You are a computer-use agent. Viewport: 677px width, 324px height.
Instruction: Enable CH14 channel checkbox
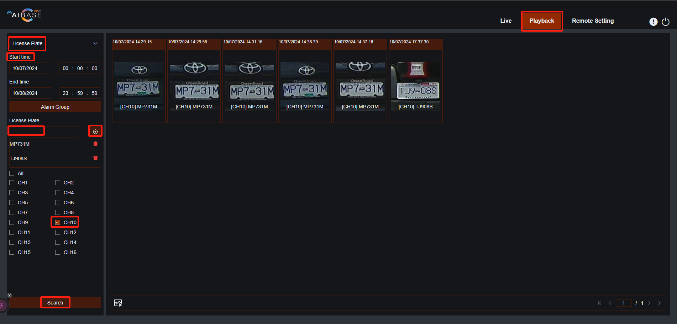58,242
